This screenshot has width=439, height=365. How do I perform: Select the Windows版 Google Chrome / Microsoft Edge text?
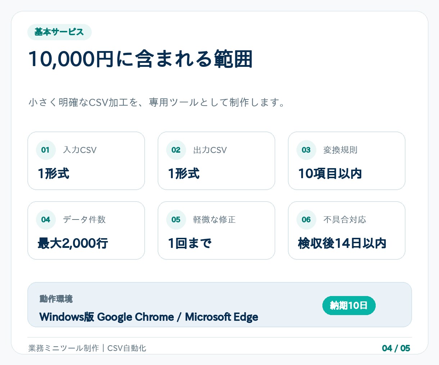click(x=149, y=317)
